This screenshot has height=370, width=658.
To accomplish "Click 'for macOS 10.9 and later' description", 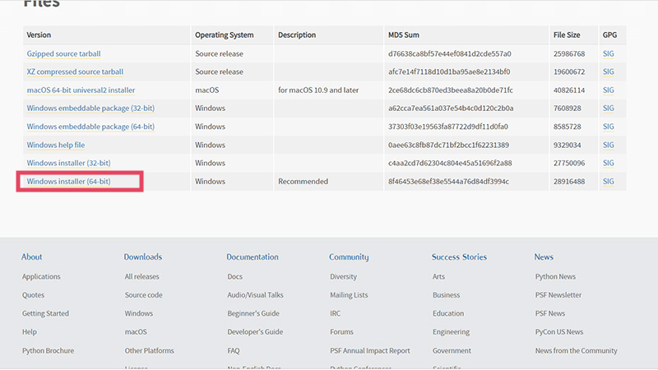I will (x=318, y=90).
